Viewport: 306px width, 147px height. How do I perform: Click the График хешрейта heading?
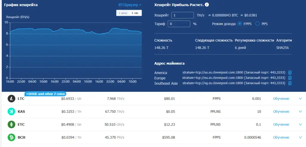click(21, 5)
